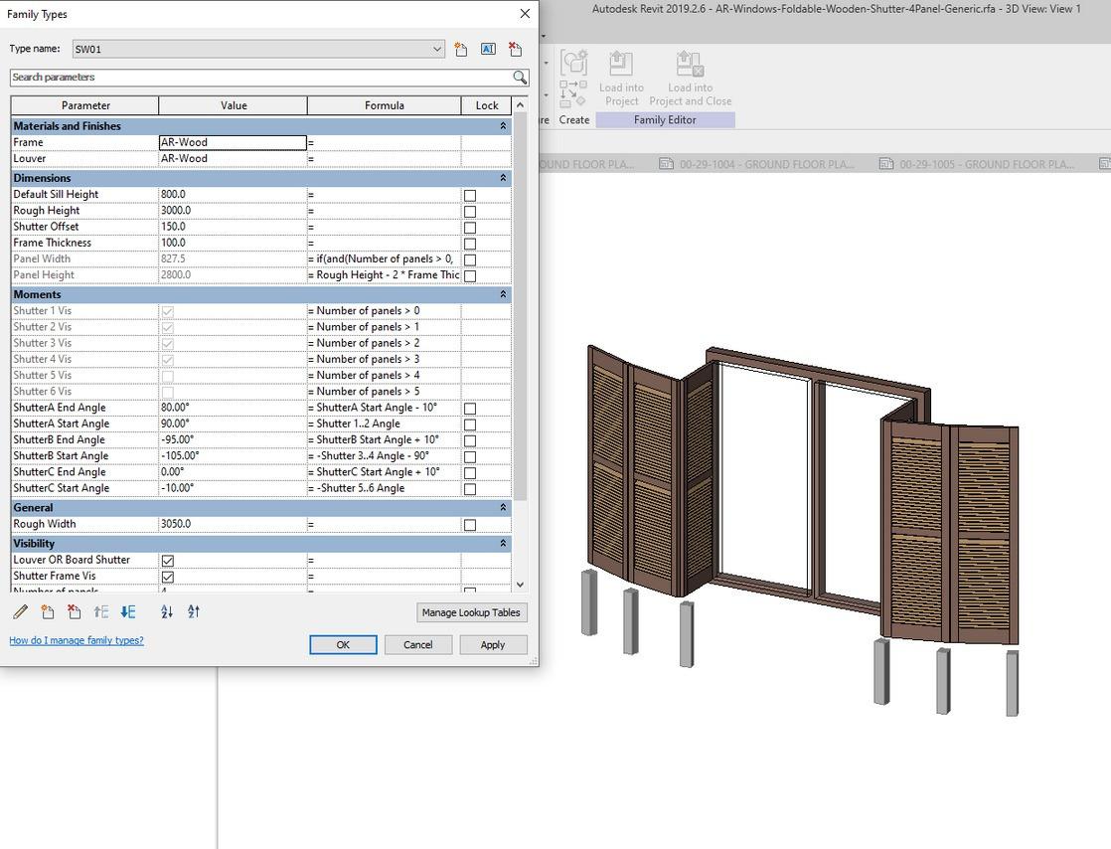This screenshot has height=849, width=1111.
Task: Click the Edit Parameter pencil icon
Action: (x=20, y=612)
